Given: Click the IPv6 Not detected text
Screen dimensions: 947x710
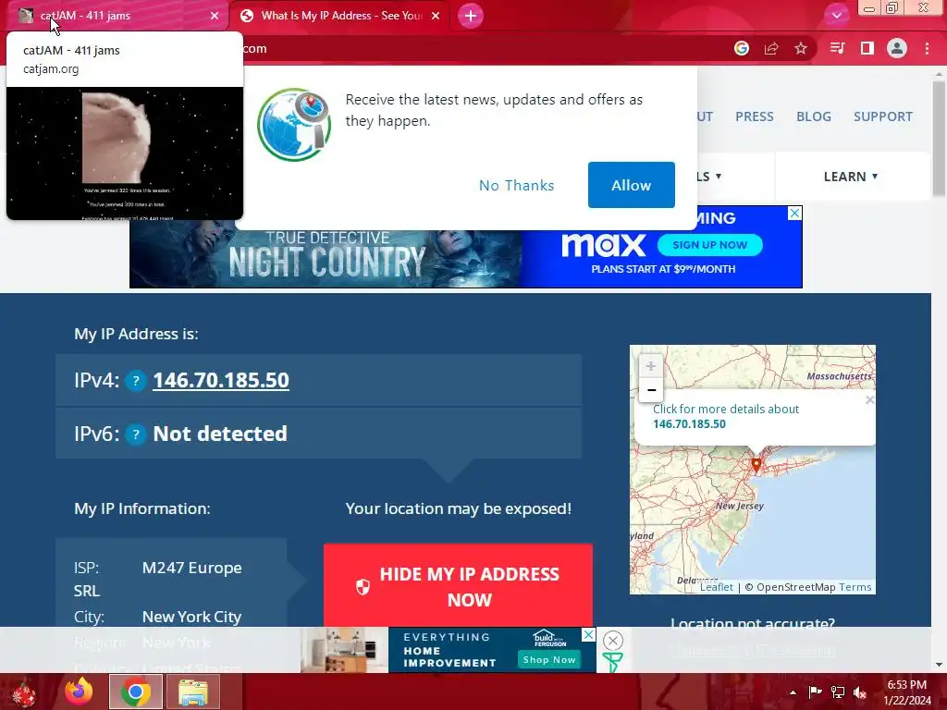Looking at the screenshot, I should coord(220,435).
